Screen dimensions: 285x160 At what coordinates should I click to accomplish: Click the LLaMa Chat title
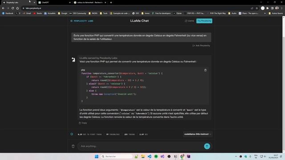click(x=139, y=21)
